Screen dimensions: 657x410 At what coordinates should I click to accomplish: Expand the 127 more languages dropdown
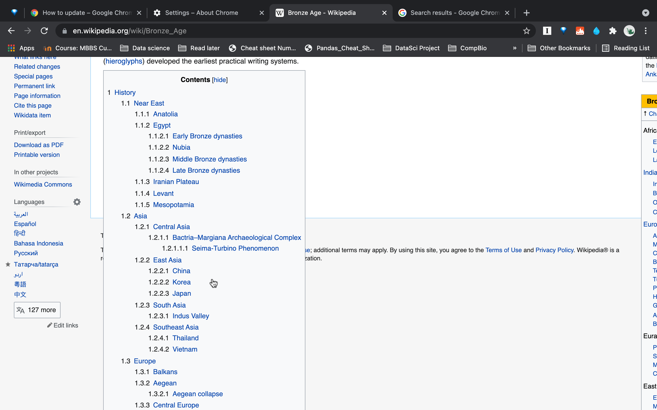37,310
